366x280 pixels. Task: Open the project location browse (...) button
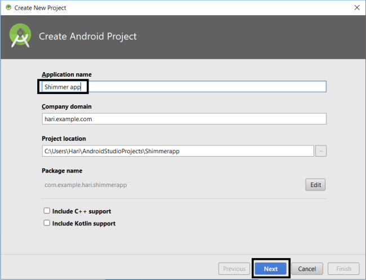[321, 151]
